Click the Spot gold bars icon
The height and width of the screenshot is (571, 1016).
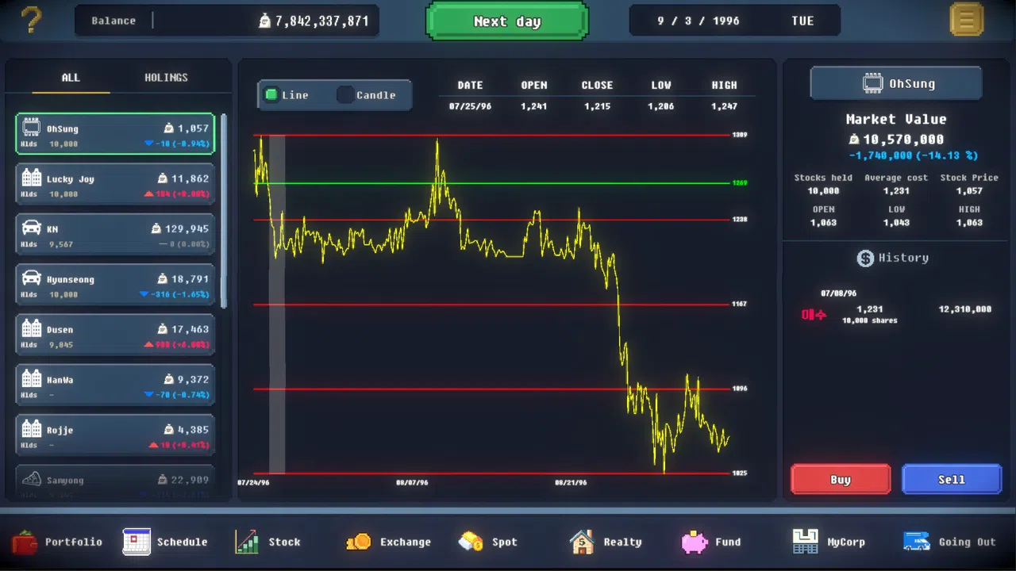471,542
